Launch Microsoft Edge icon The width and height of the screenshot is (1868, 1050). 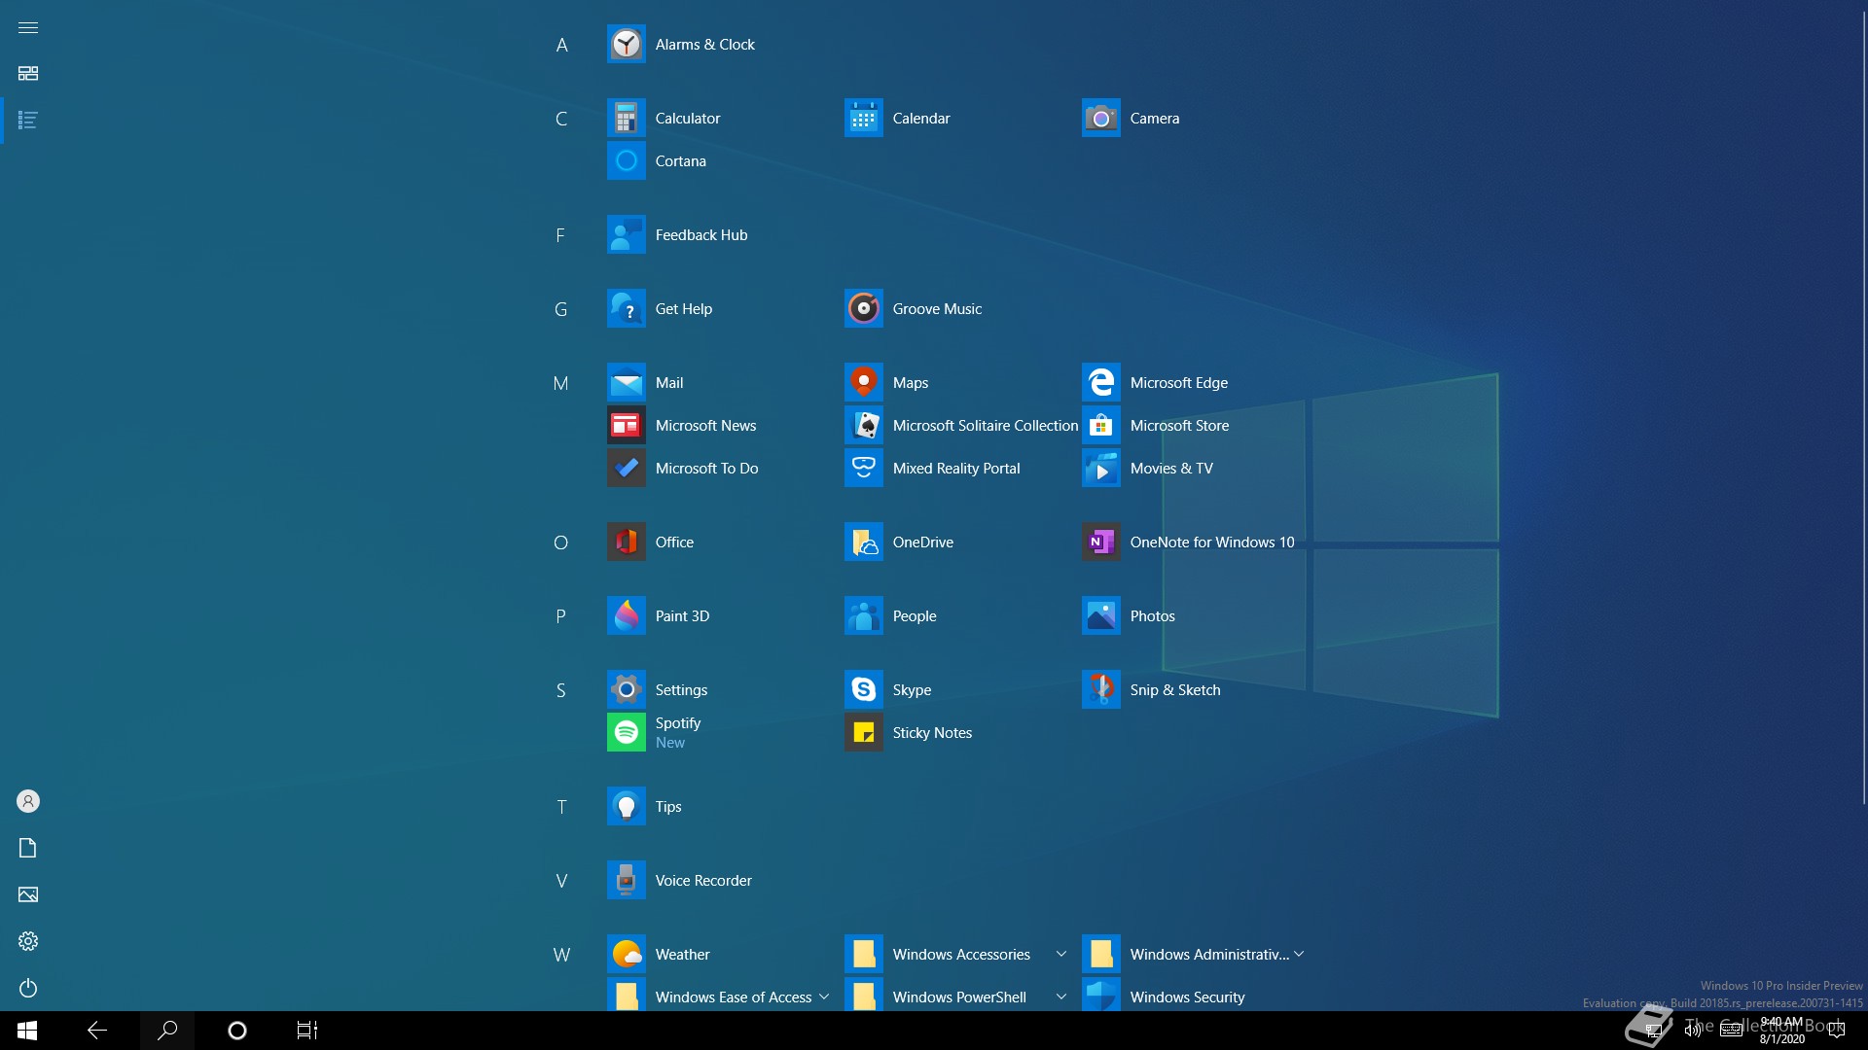(x=1100, y=382)
